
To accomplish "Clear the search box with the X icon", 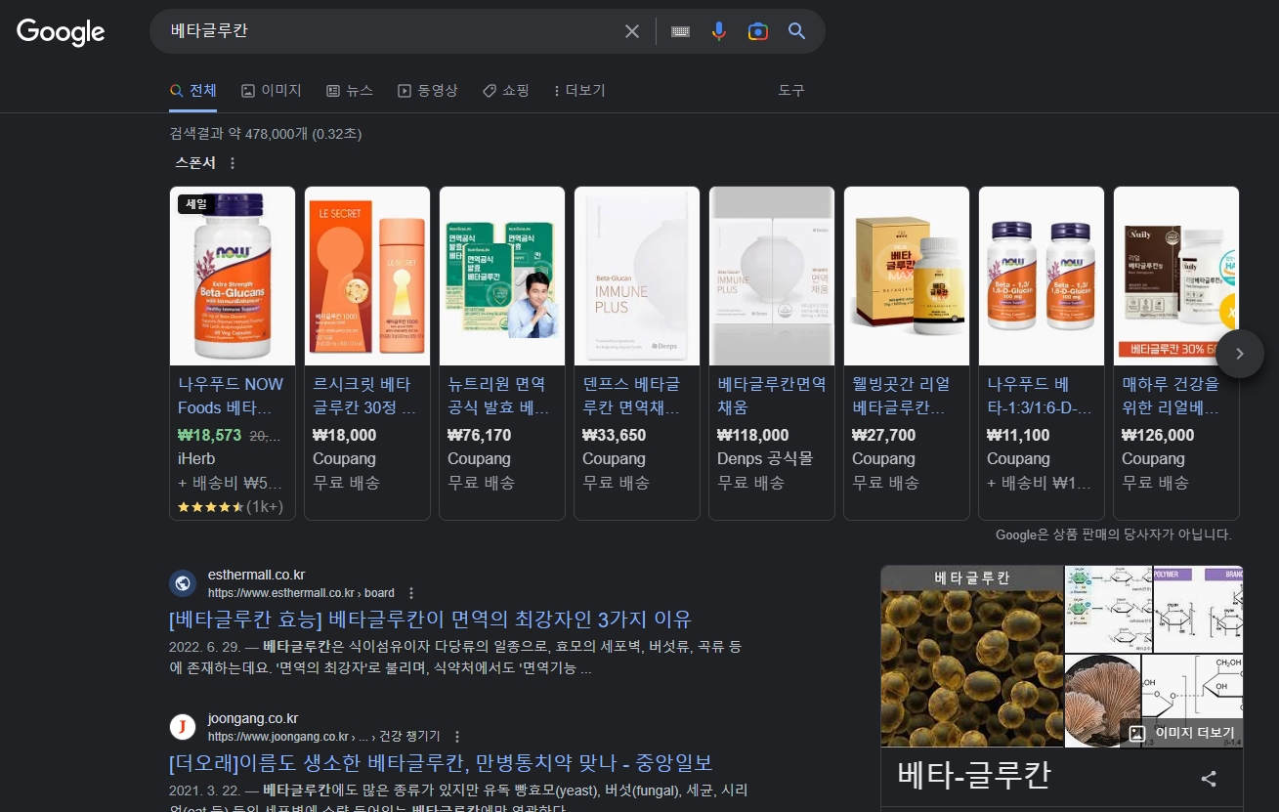I will 632,31.
